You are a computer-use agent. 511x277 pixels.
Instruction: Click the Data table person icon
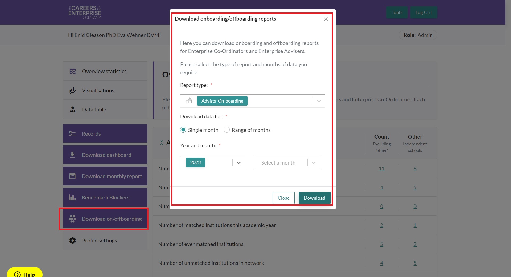point(73,110)
